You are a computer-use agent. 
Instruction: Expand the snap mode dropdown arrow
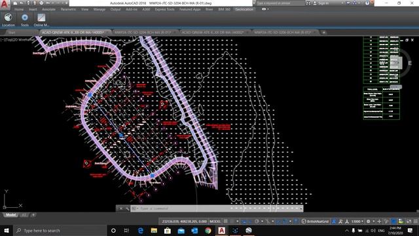coord(237,222)
